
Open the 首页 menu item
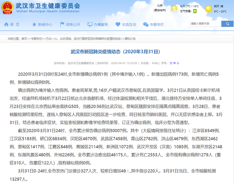(15, 24)
